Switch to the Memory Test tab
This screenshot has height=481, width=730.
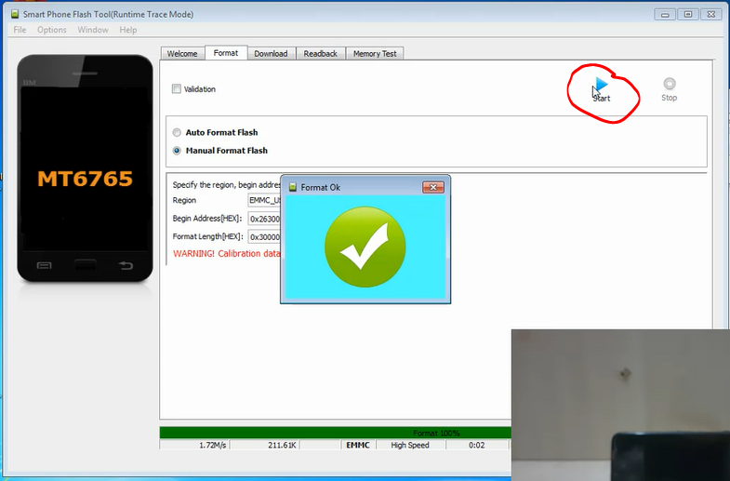[x=375, y=54]
